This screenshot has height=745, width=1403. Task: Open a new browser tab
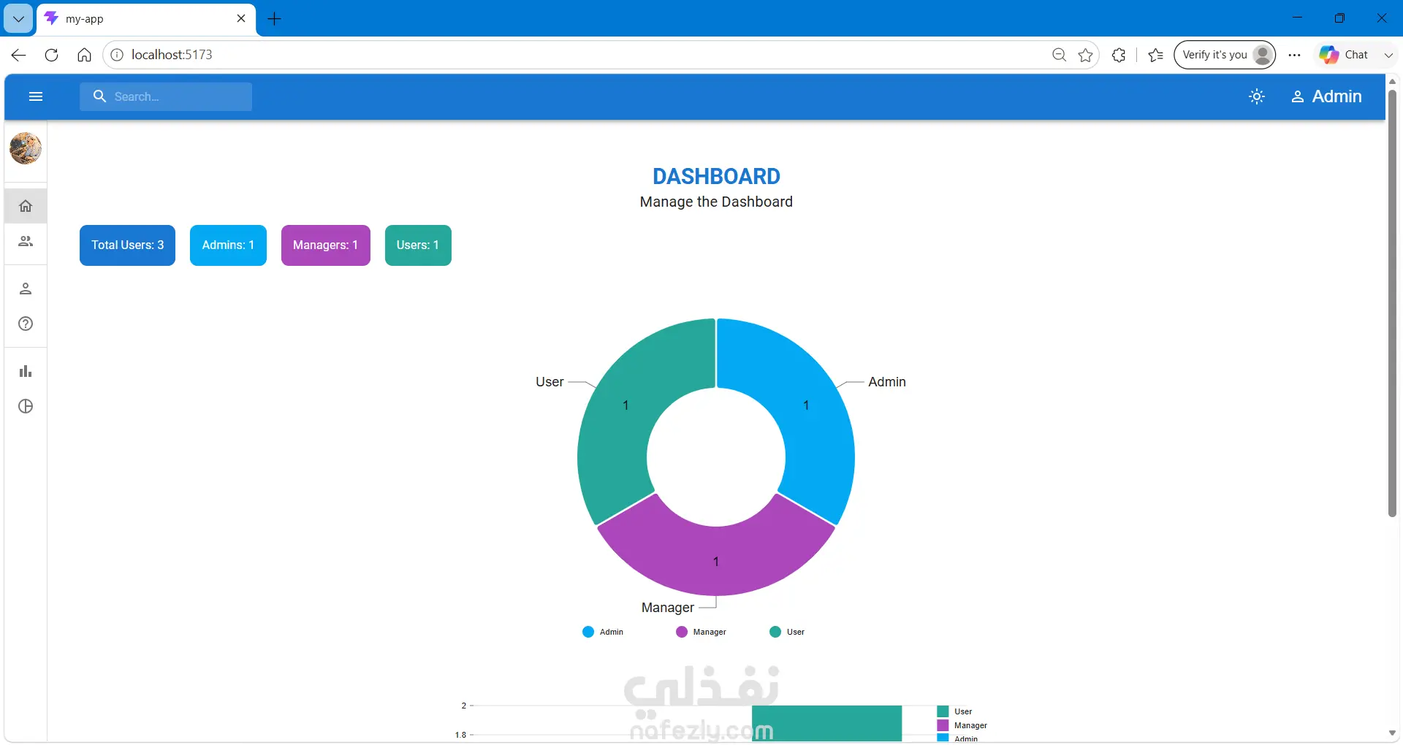tap(275, 19)
